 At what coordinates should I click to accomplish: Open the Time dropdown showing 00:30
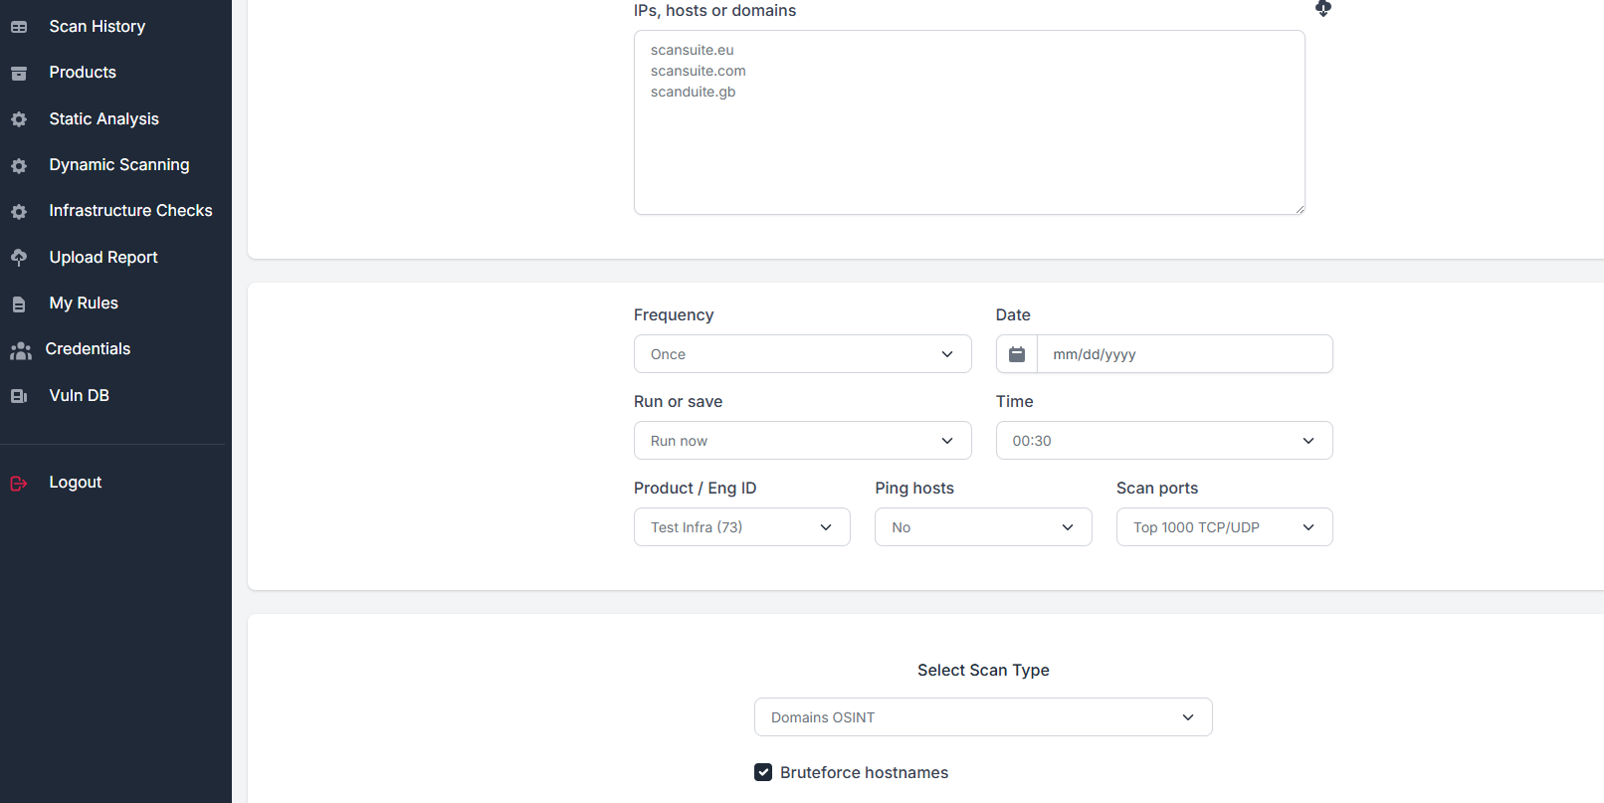(x=1164, y=441)
